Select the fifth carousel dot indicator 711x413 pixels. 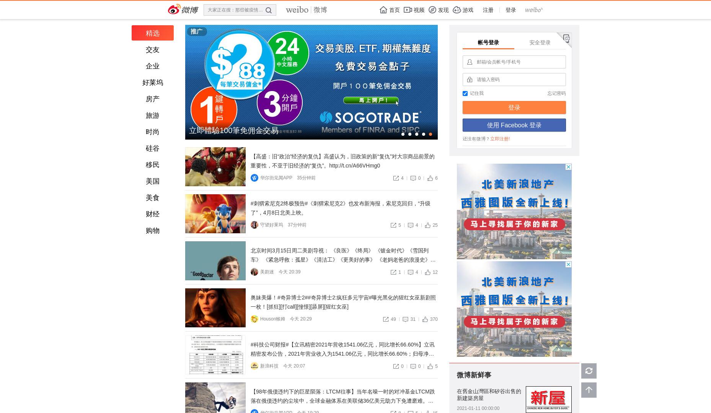[x=431, y=134]
